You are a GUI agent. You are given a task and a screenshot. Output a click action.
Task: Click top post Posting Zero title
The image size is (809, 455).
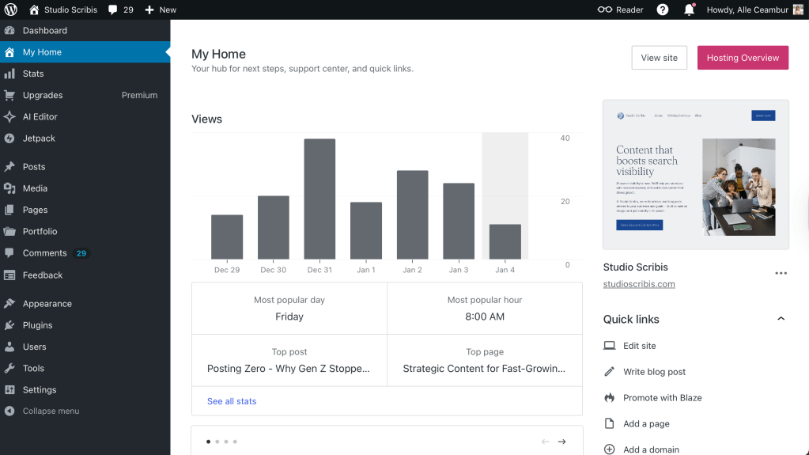pos(289,369)
